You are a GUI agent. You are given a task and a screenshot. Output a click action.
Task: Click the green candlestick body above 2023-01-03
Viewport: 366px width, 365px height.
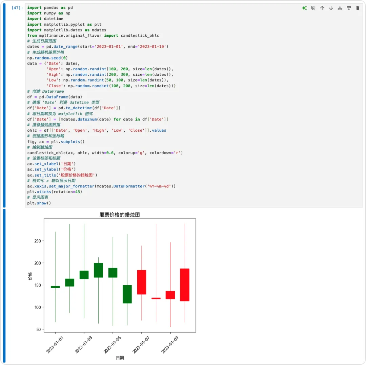(x=84, y=275)
